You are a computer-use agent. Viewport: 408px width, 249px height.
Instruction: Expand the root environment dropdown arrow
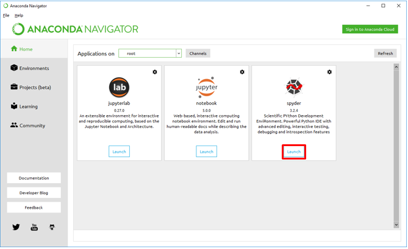(179, 54)
